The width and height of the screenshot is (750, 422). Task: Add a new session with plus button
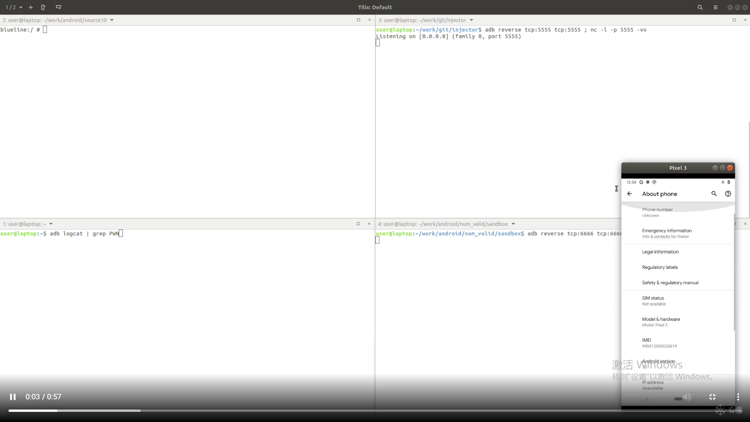click(31, 7)
